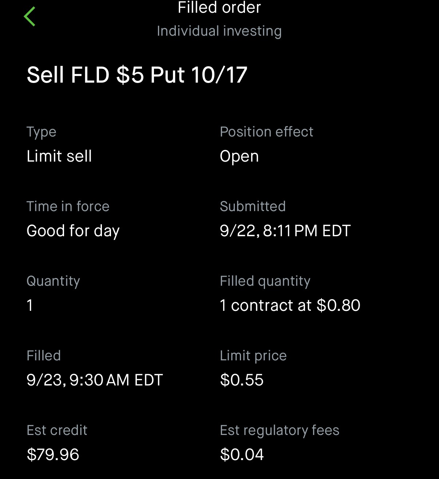The width and height of the screenshot is (439, 479).
Task: Tap the green back arrow
Action: (29, 16)
